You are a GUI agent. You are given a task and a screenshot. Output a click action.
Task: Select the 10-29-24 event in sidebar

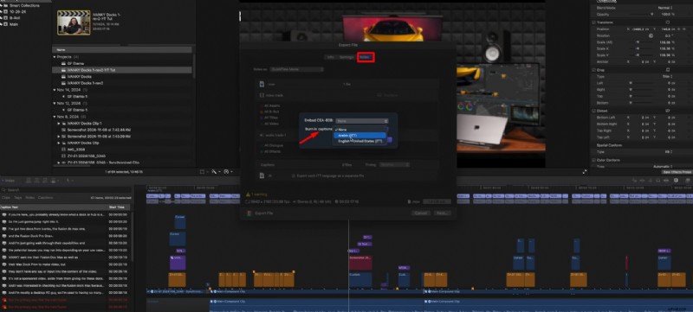click(x=17, y=12)
